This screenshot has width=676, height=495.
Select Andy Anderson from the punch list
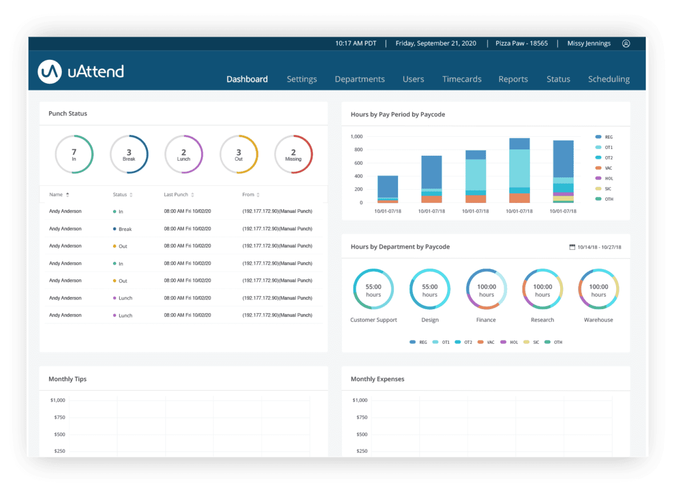click(x=65, y=211)
